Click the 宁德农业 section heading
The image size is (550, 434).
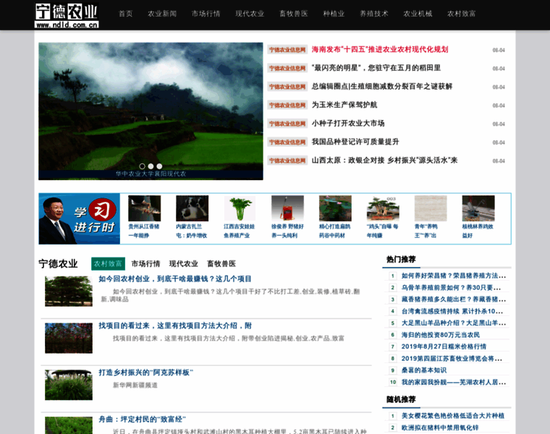click(x=58, y=263)
